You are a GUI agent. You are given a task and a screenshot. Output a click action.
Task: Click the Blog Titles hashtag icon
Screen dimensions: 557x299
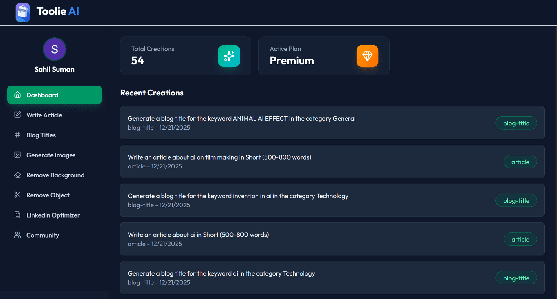pos(17,135)
